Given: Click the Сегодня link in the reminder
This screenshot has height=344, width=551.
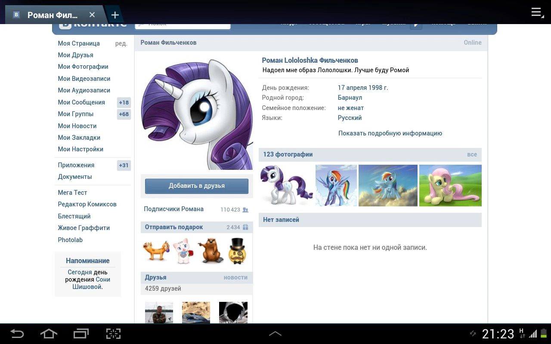Looking at the screenshot, I should (x=80, y=272).
